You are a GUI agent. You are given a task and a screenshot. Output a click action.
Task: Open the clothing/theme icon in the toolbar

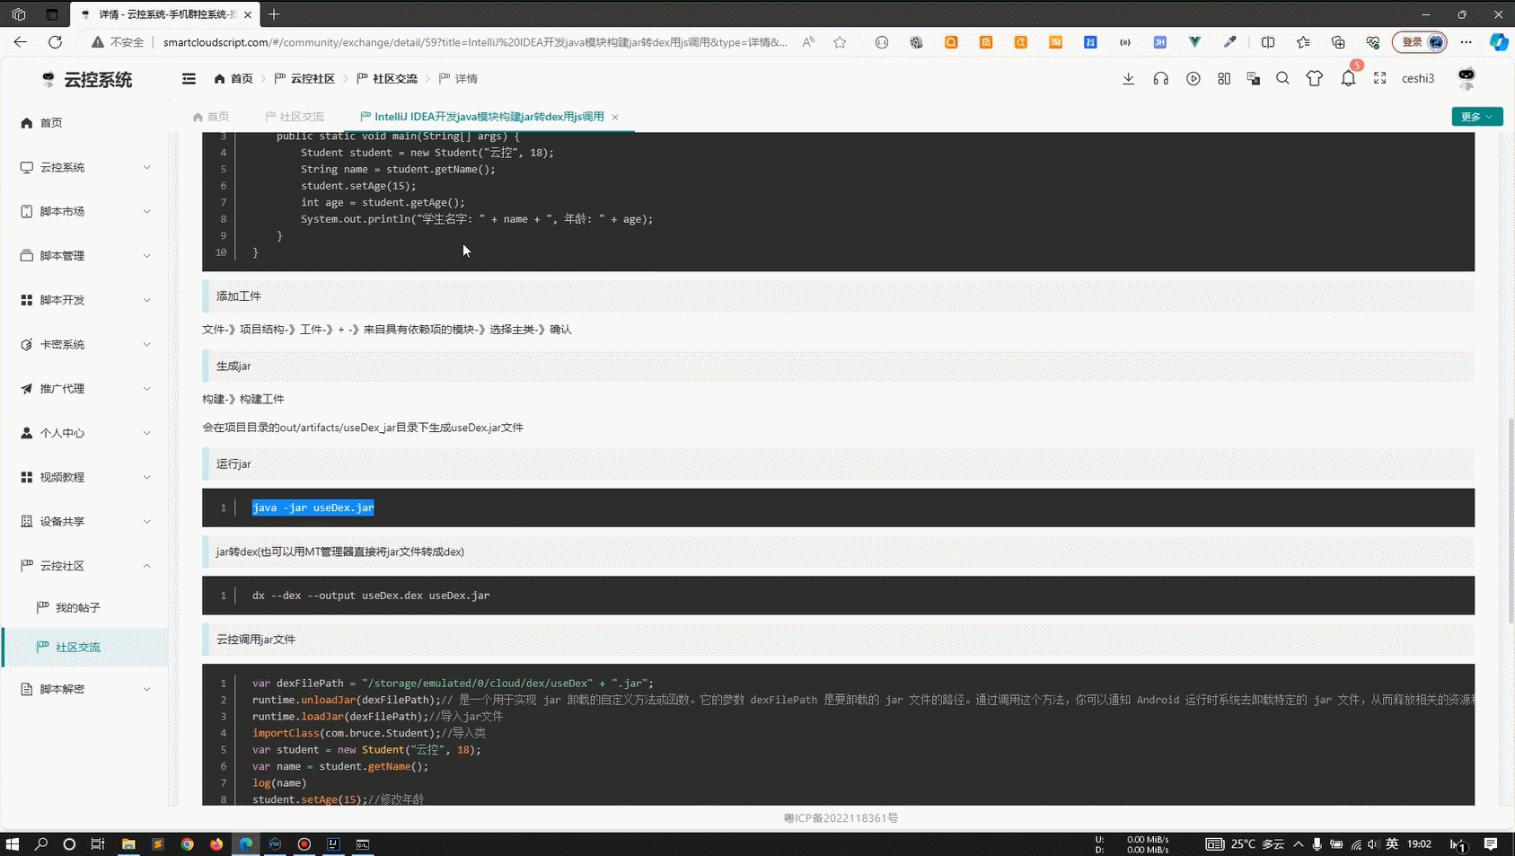[x=1315, y=79]
